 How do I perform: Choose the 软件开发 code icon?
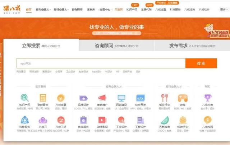pos(140,98)
